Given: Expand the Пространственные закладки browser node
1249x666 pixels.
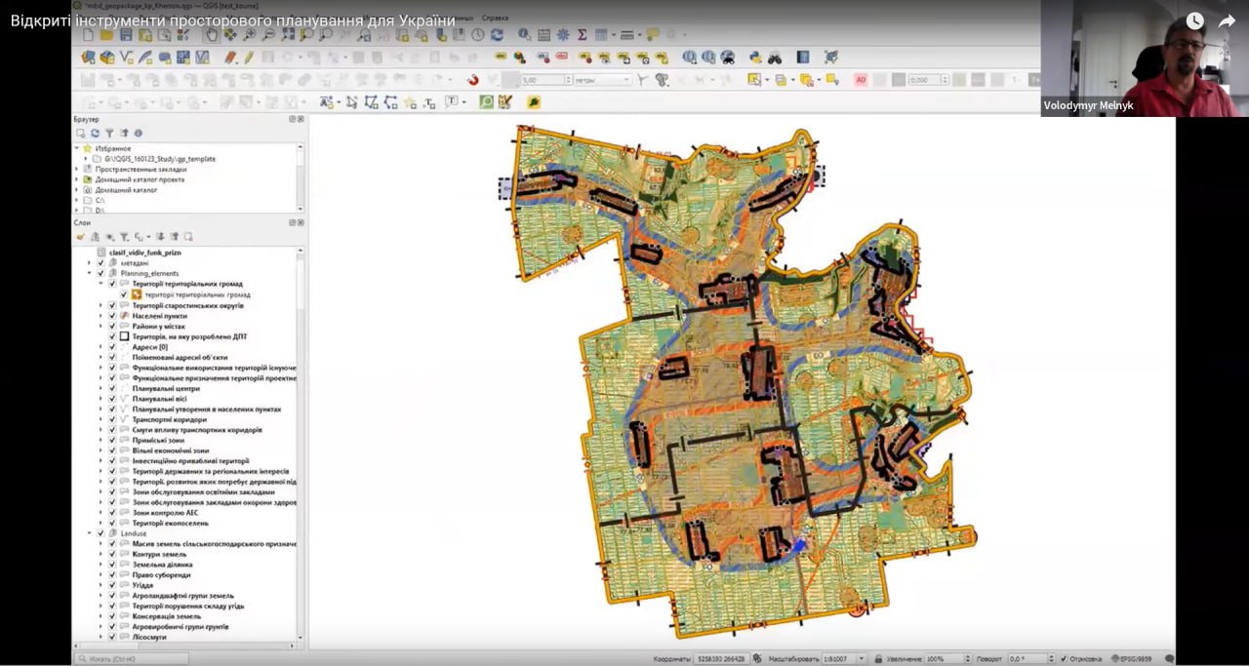Looking at the screenshot, I should 77,169.
